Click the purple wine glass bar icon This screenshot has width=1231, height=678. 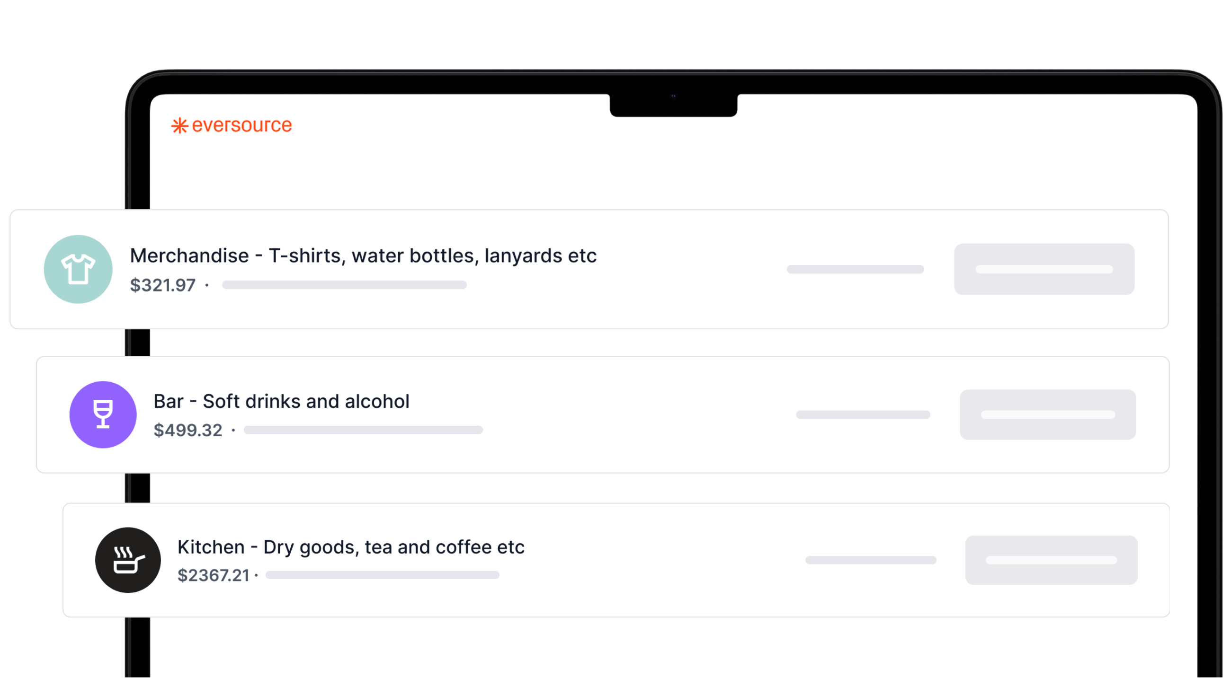pyautogui.click(x=103, y=414)
